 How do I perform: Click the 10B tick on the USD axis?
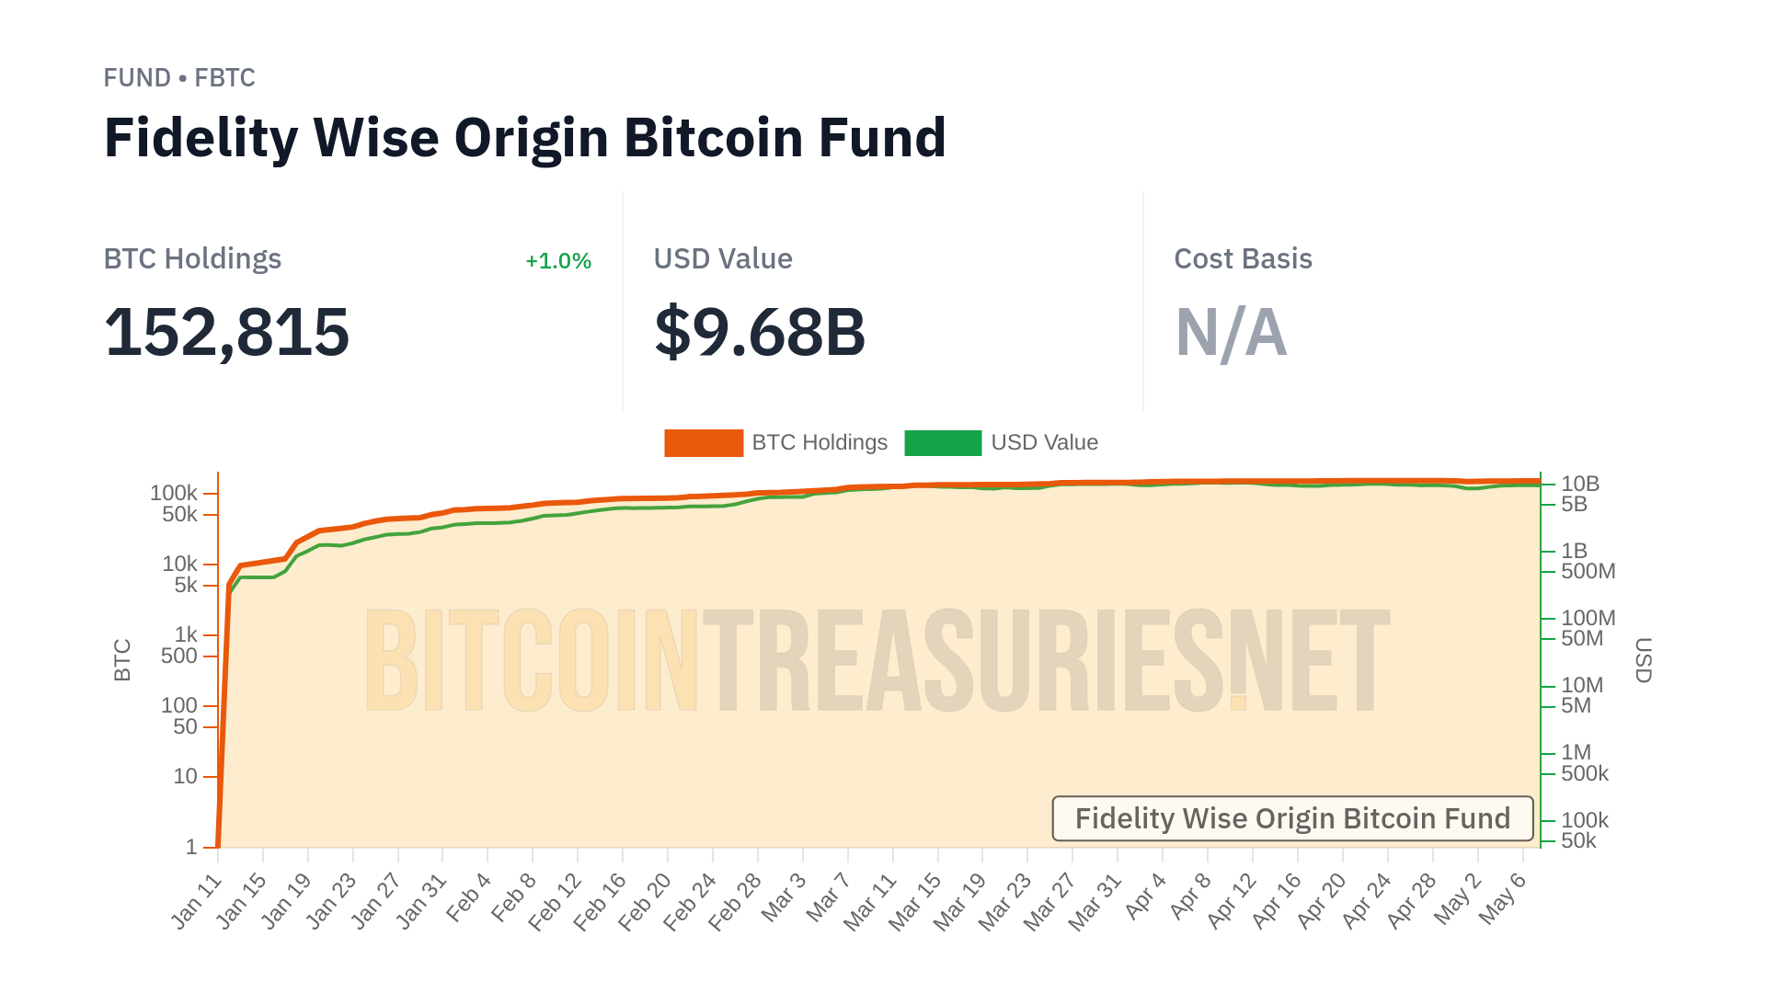click(1580, 484)
